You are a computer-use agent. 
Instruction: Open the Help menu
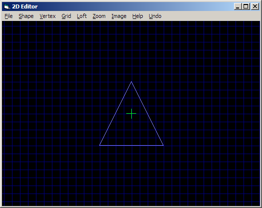tap(138, 16)
